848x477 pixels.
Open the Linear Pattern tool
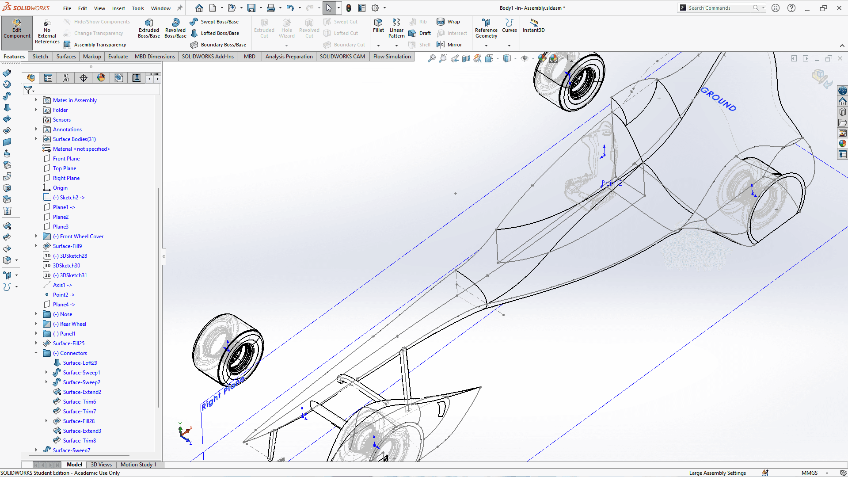click(x=396, y=29)
